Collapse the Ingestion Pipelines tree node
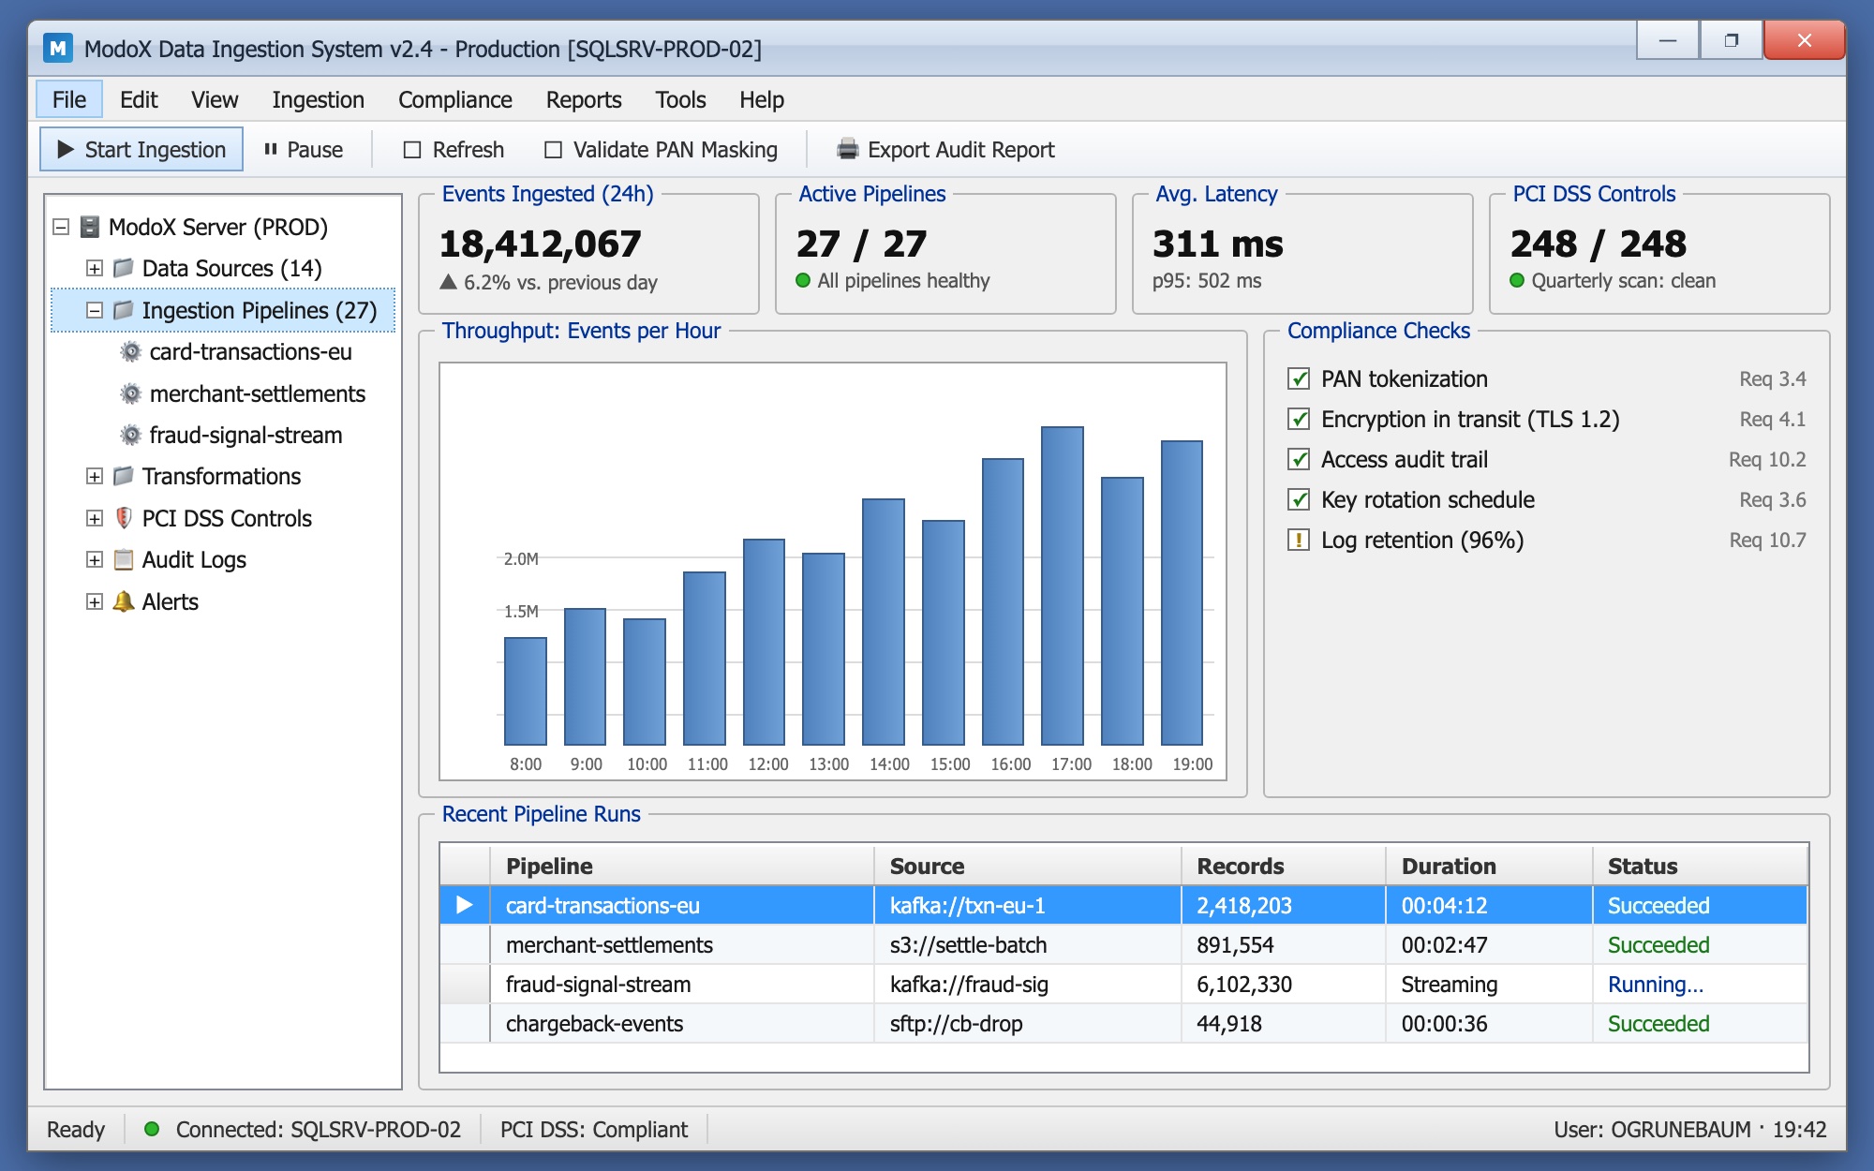 tap(95, 311)
